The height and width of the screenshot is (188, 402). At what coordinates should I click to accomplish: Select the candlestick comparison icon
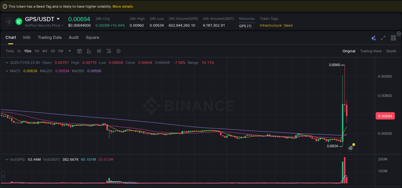99,51
